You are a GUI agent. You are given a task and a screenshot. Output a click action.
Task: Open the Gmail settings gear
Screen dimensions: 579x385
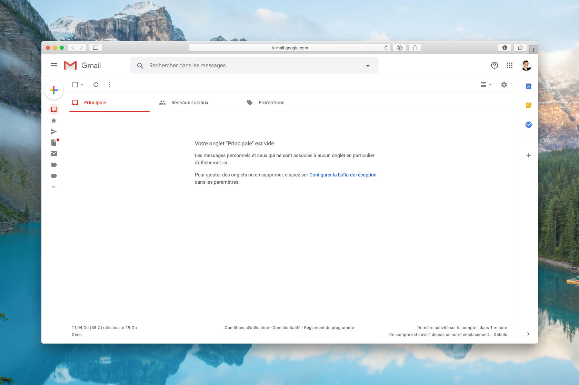tap(504, 85)
